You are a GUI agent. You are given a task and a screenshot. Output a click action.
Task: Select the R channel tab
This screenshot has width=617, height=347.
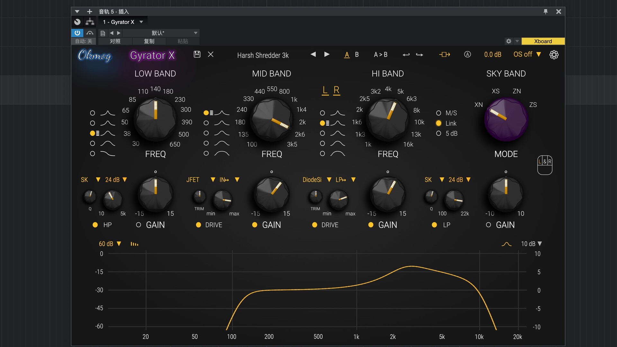[336, 90]
